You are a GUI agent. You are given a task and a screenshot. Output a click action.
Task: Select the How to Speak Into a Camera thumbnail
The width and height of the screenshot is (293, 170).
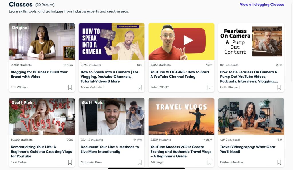pos(112,42)
